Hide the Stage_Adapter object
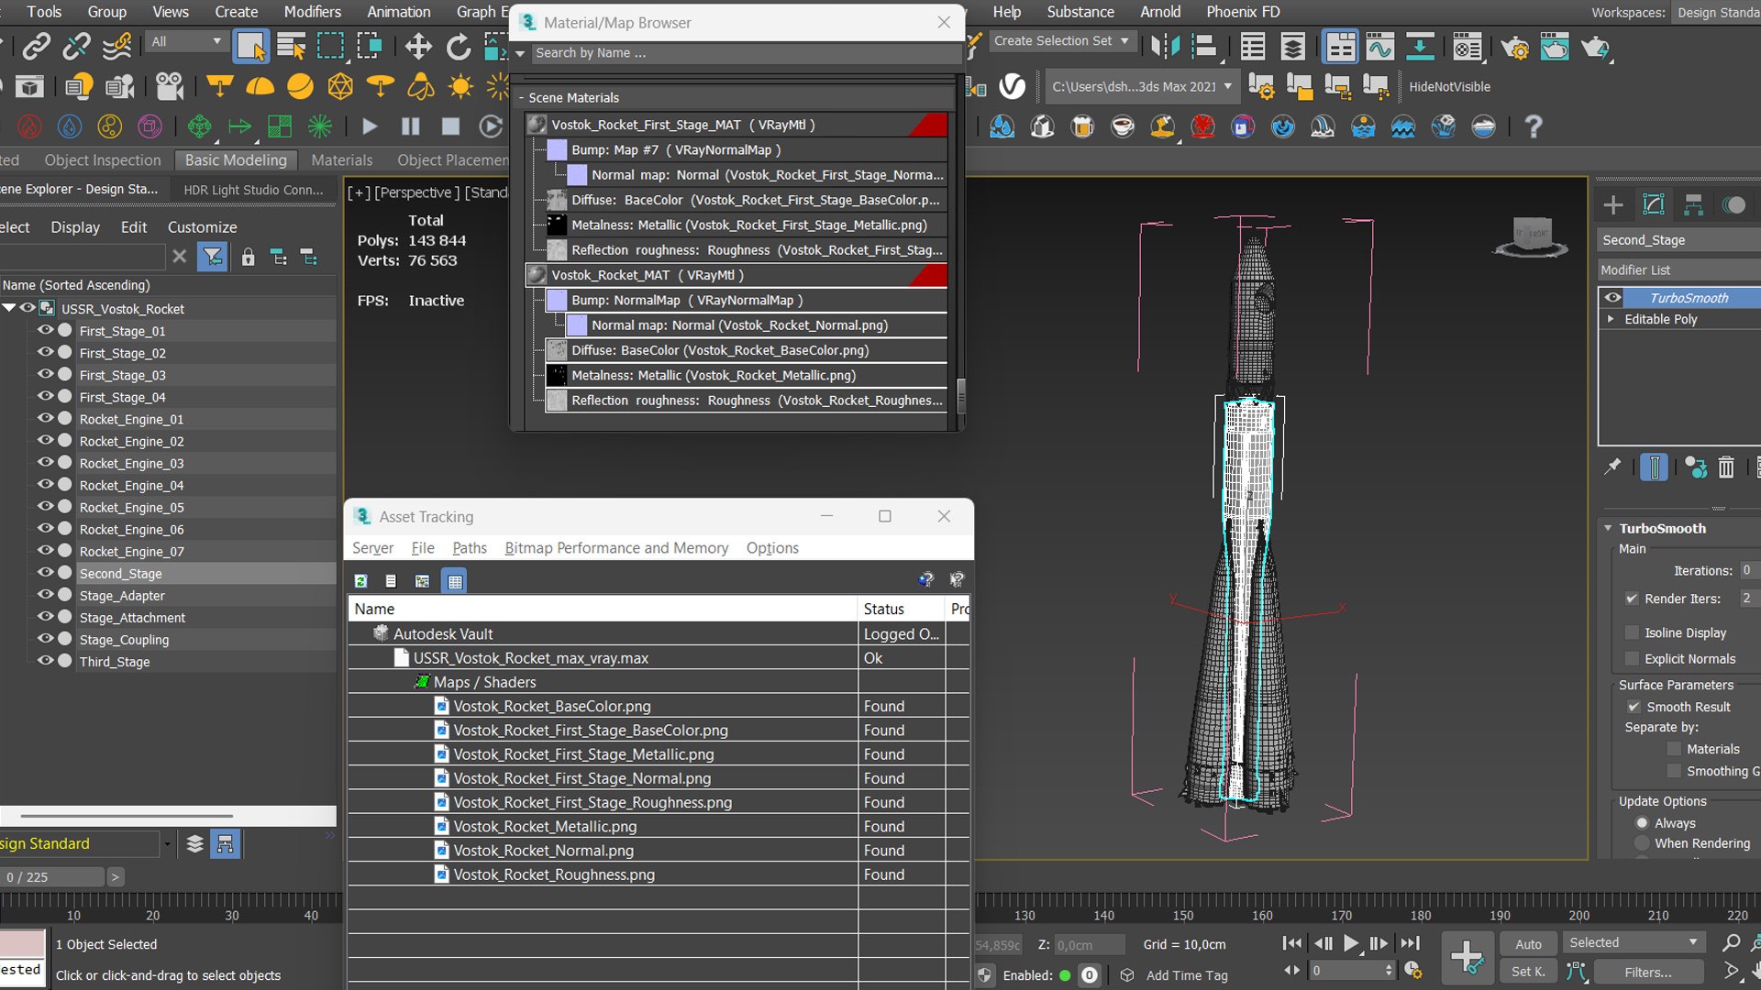The image size is (1761, 990). tap(45, 595)
